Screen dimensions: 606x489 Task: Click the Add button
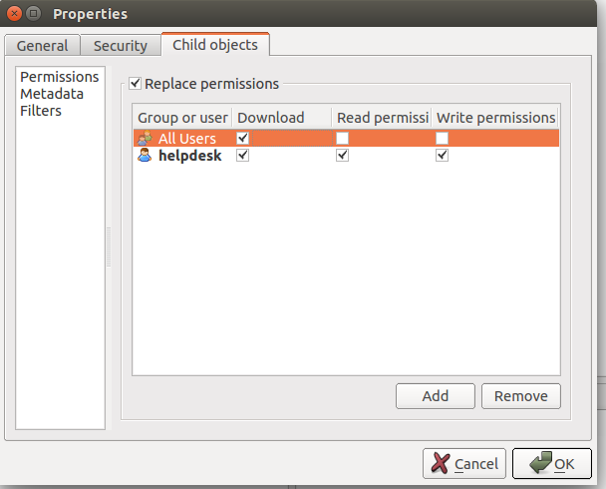(x=436, y=396)
